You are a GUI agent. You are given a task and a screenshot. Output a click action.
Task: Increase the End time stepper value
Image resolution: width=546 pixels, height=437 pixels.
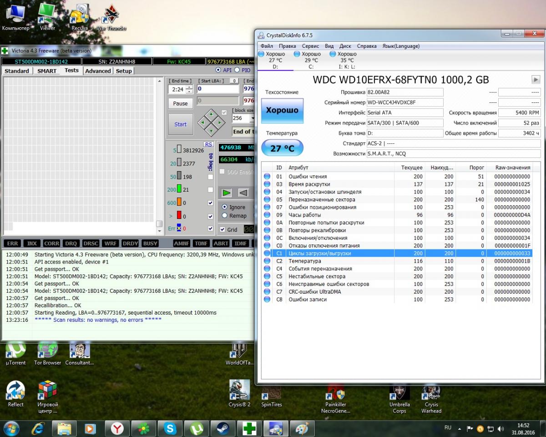click(x=189, y=87)
